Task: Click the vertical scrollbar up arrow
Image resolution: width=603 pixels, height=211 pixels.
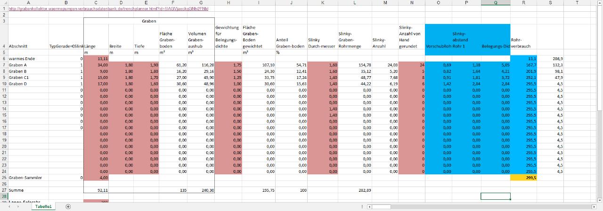Action: click(x=600, y=3)
